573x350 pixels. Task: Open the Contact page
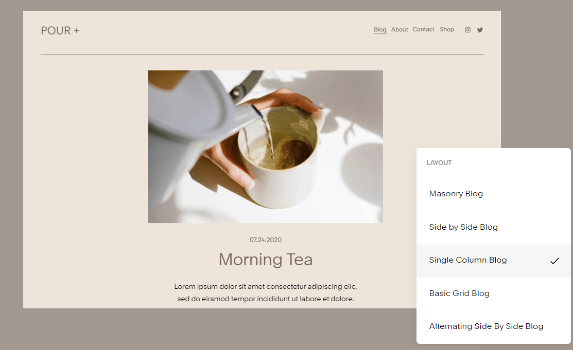pyautogui.click(x=423, y=29)
